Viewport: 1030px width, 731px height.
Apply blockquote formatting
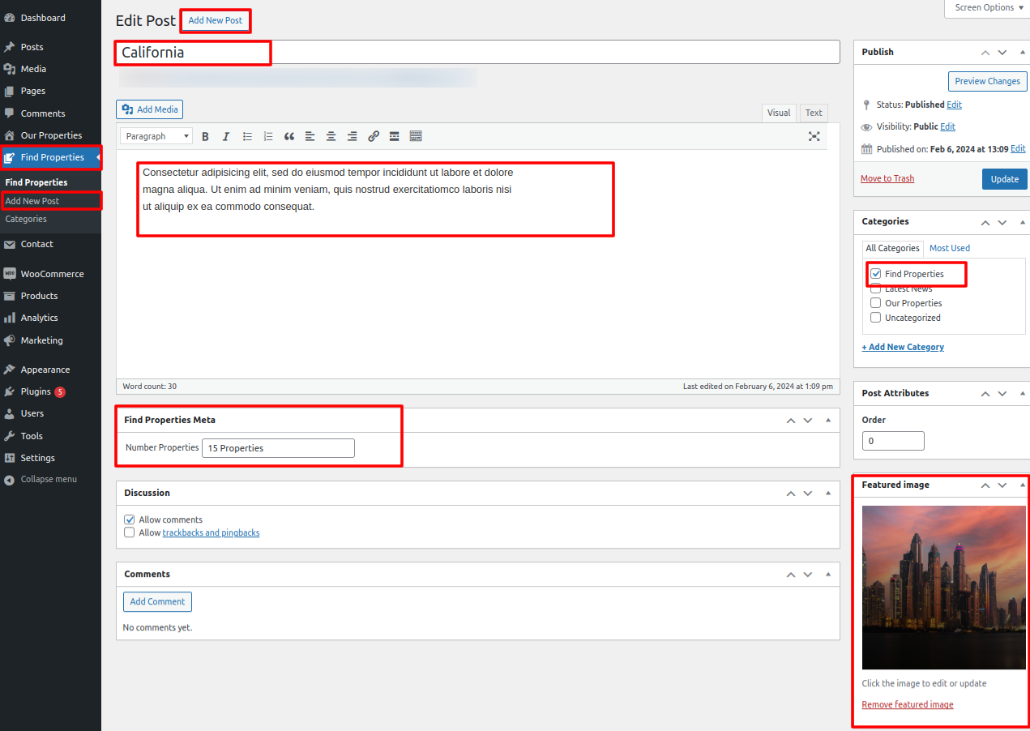point(289,136)
